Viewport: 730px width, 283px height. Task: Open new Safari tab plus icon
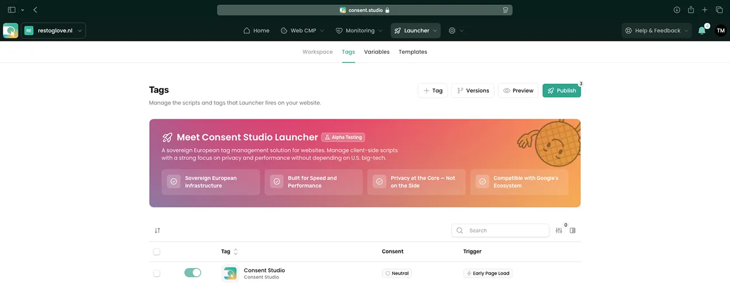pos(705,10)
